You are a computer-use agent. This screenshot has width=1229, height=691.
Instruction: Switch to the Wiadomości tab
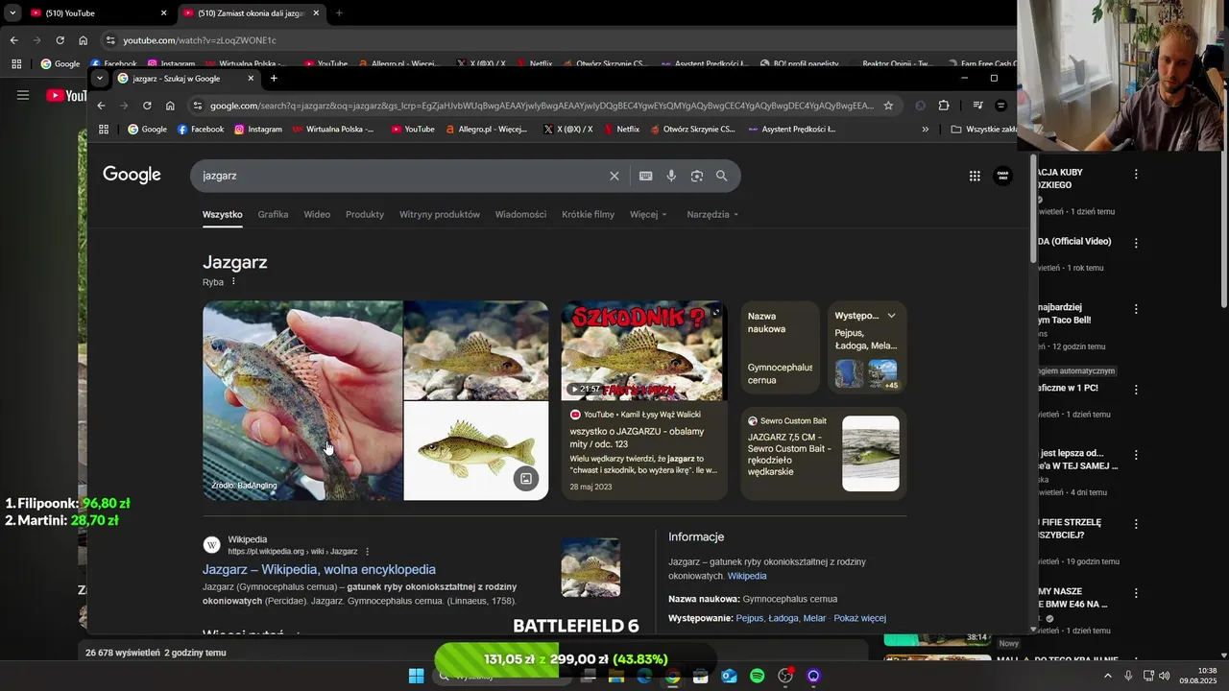tap(520, 214)
